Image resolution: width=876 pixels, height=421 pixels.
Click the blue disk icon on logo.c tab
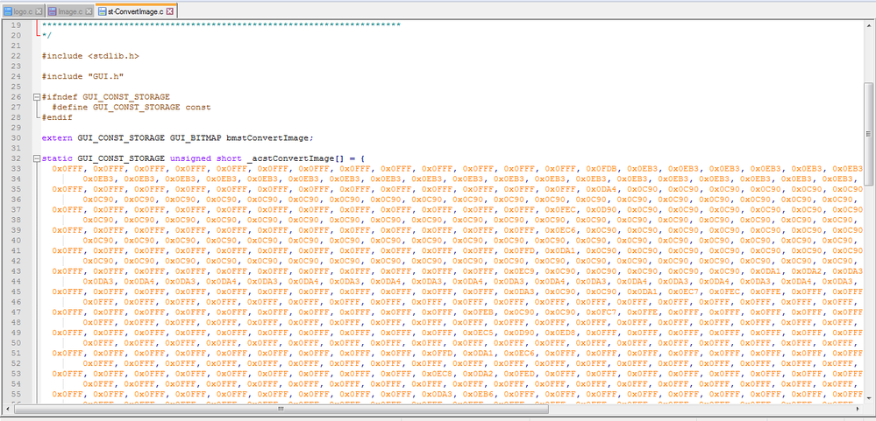tap(7, 11)
